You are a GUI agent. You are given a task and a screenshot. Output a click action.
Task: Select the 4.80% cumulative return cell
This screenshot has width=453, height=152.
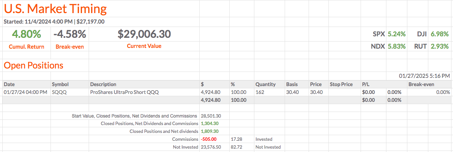[26, 34]
